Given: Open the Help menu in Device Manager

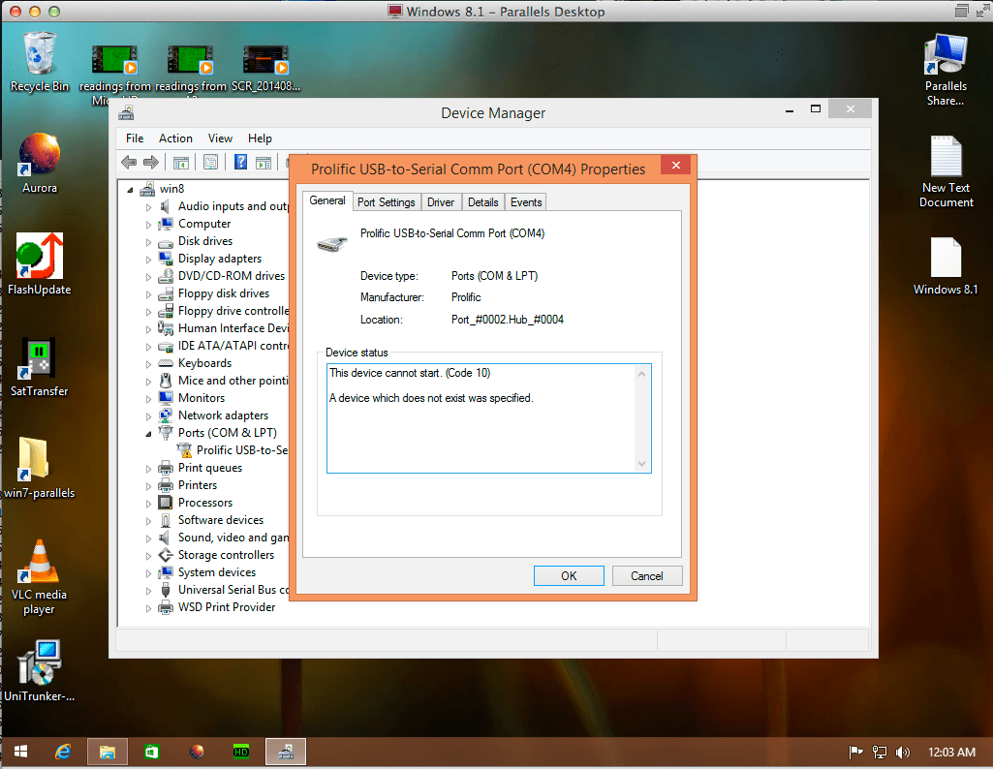Looking at the screenshot, I should click(260, 138).
